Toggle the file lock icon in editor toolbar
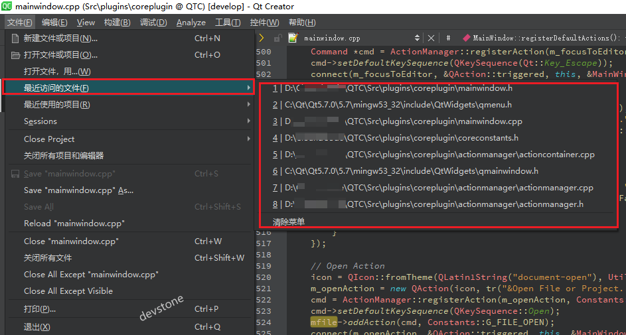The image size is (626, 335). point(277,38)
